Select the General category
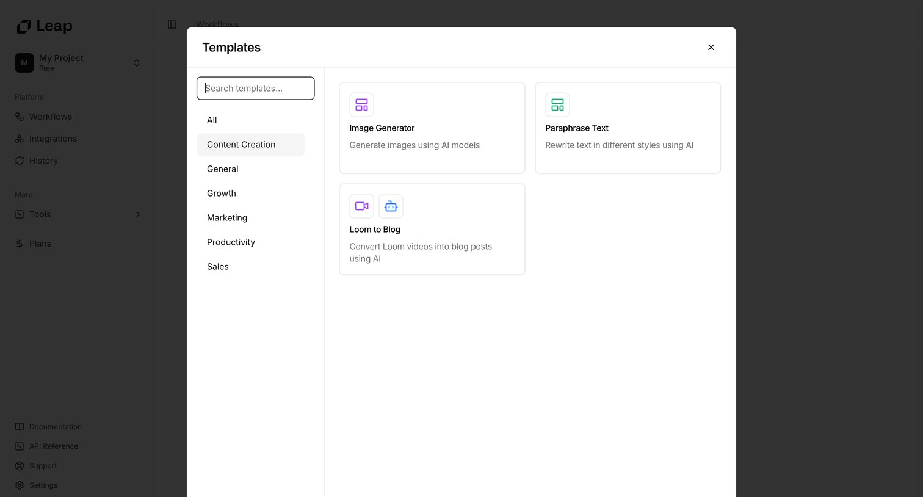 point(251,169)
